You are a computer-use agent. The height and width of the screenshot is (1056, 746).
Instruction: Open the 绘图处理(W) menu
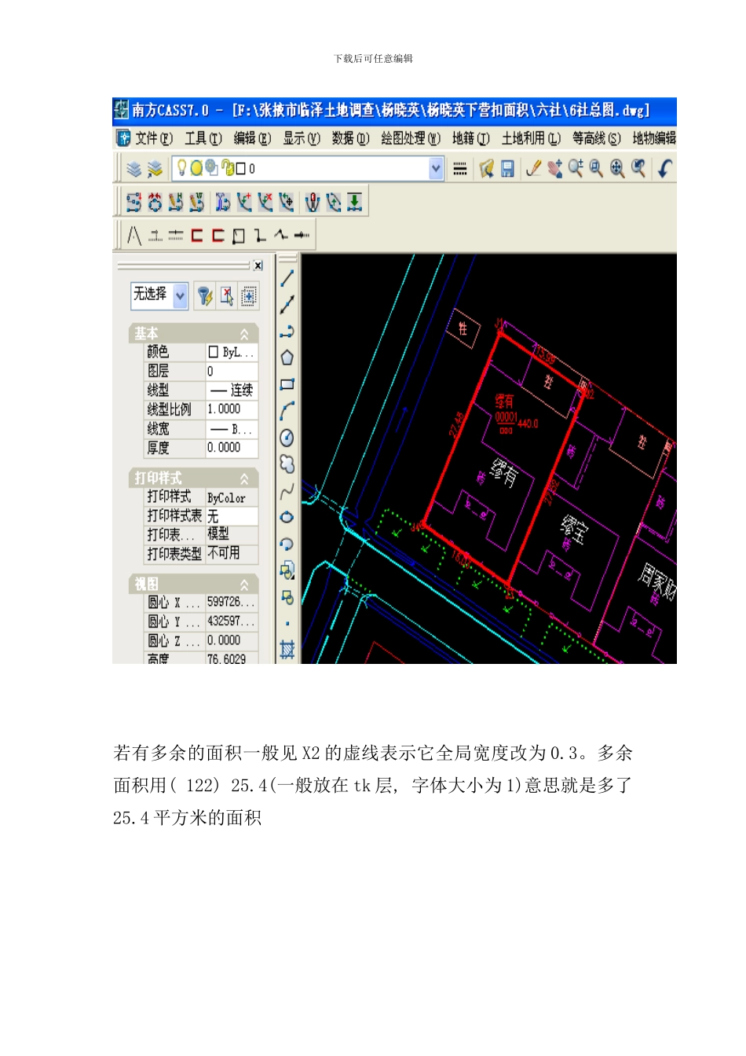coord(411,138)
